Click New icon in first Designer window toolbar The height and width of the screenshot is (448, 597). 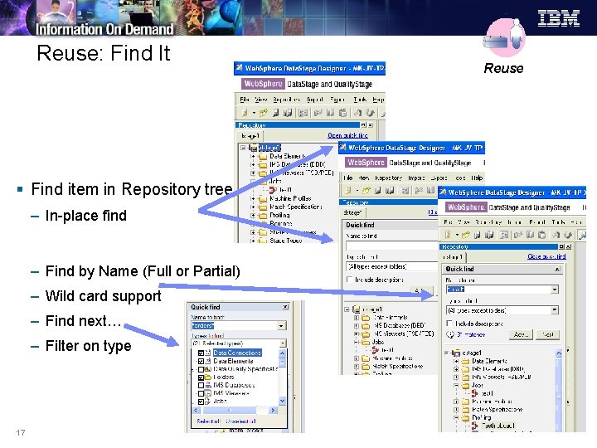(x=245, y=112)
